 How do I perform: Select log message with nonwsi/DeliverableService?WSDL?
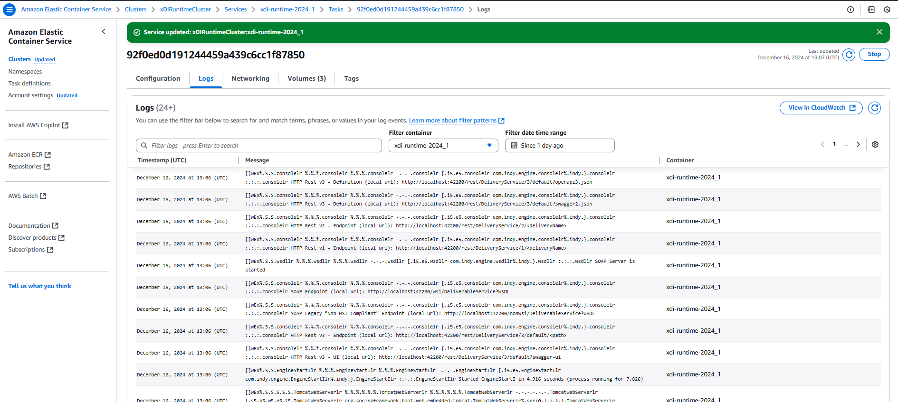tap(430, 309)
